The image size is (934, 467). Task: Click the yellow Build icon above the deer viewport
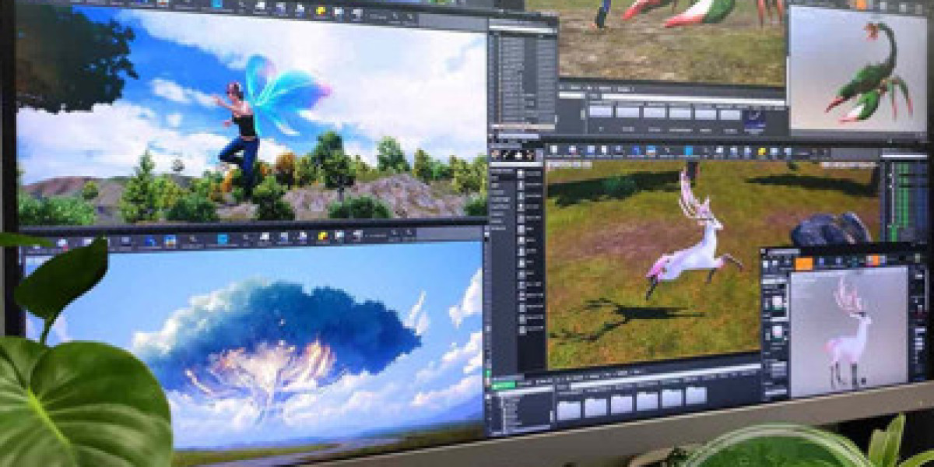click(762, 152)
